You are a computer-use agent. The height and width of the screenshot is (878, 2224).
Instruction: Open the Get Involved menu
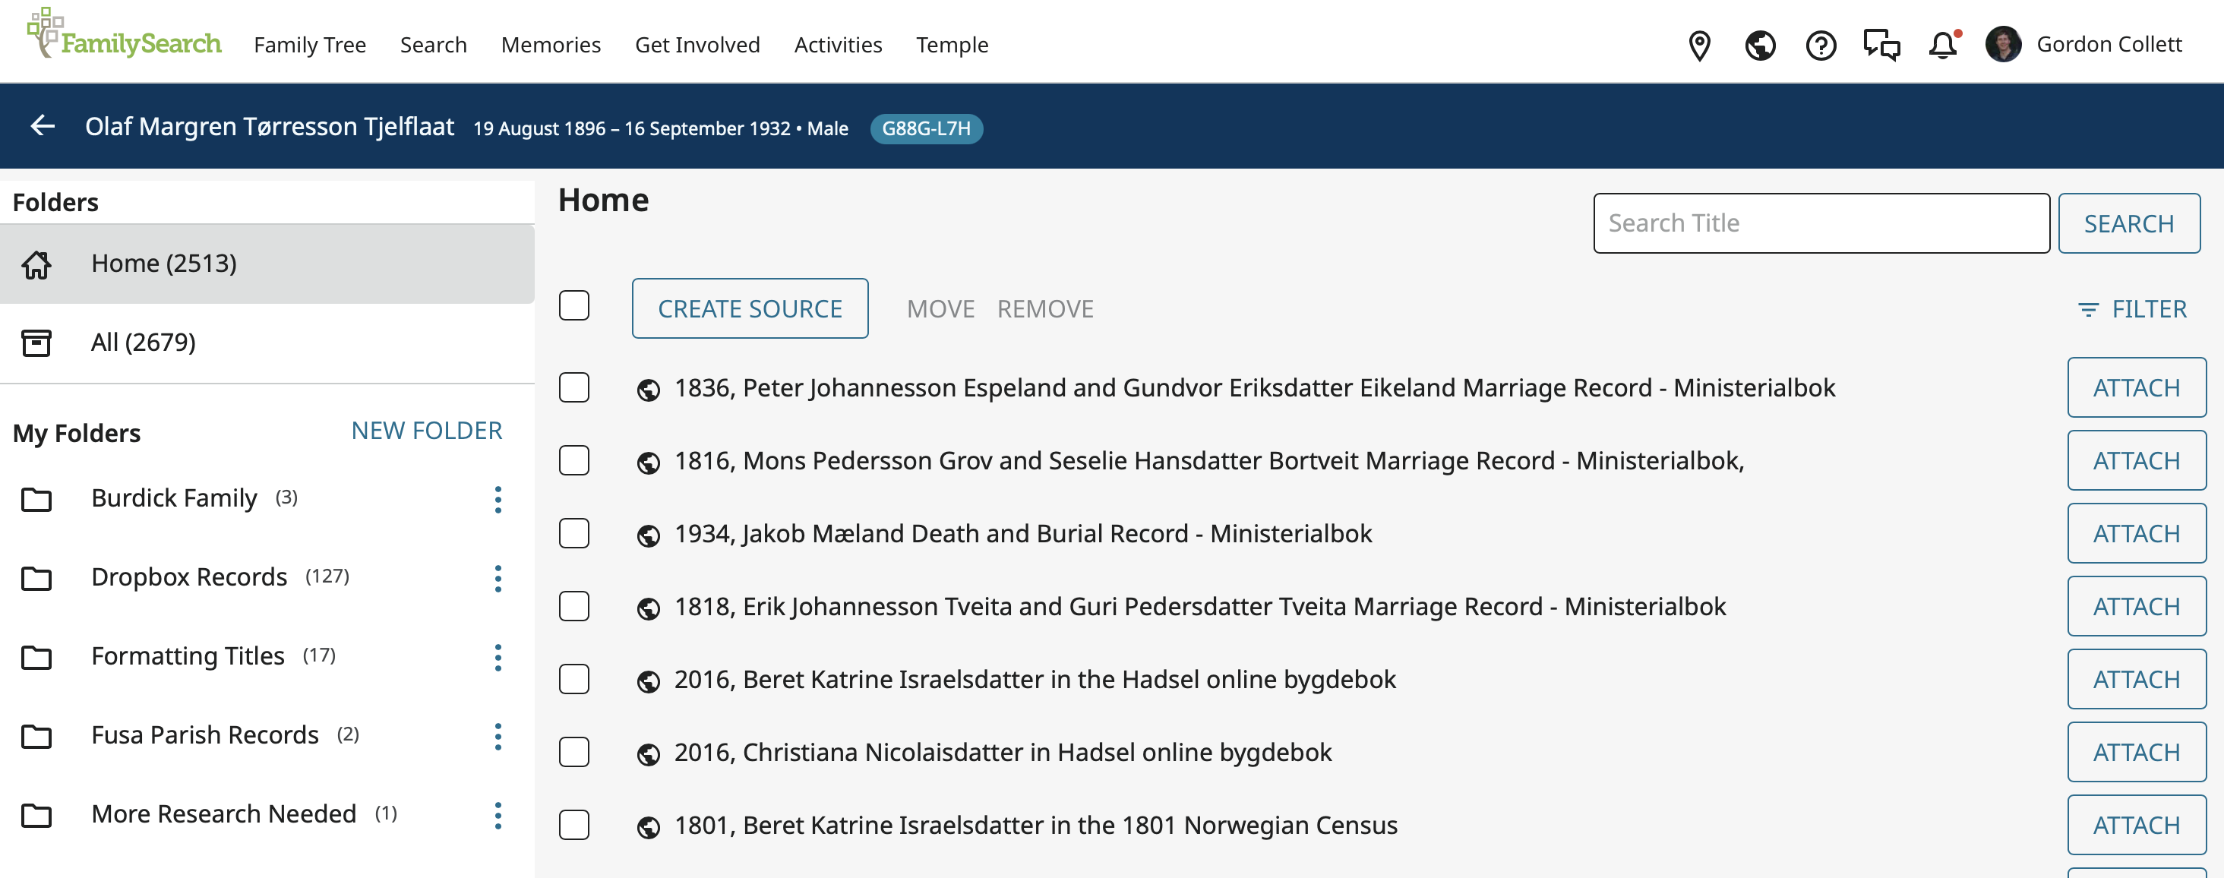[697, 45]
